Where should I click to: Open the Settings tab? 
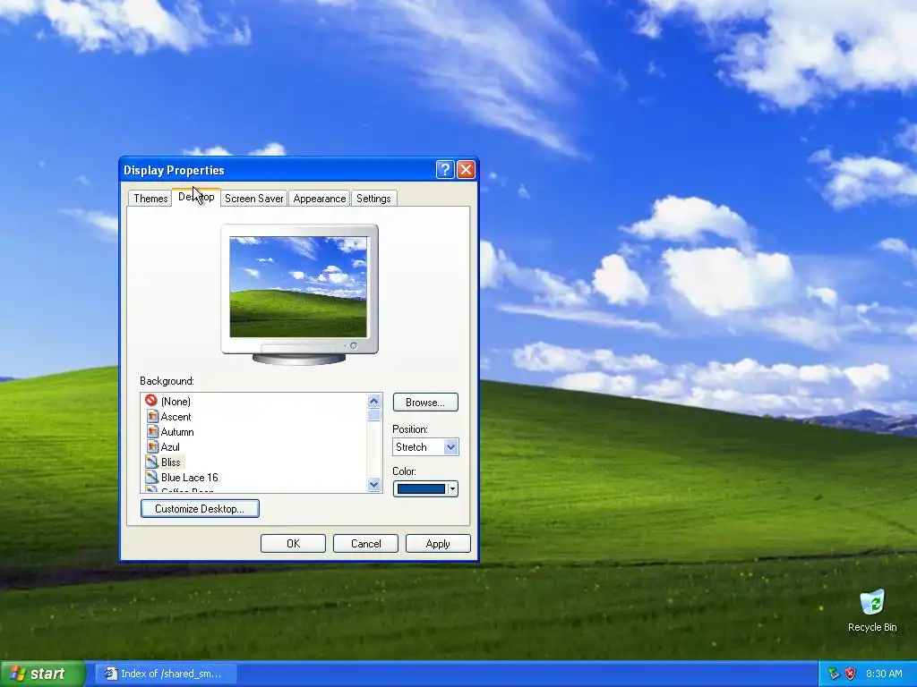373,198
